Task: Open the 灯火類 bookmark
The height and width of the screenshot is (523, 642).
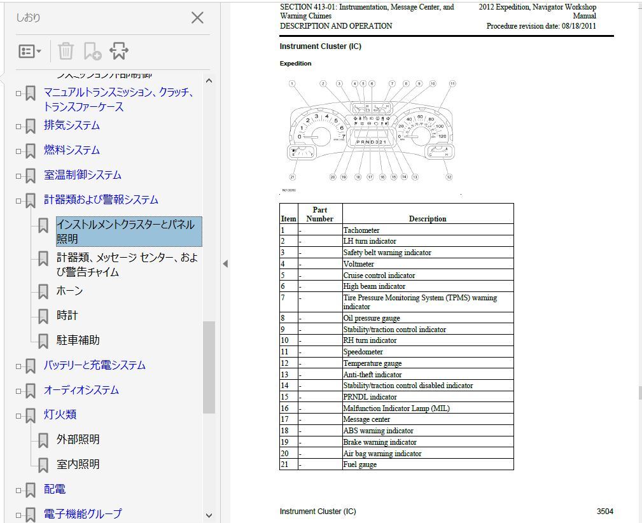Action: (x=60, y=414)
